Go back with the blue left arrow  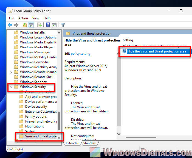[x=10, y=25]
